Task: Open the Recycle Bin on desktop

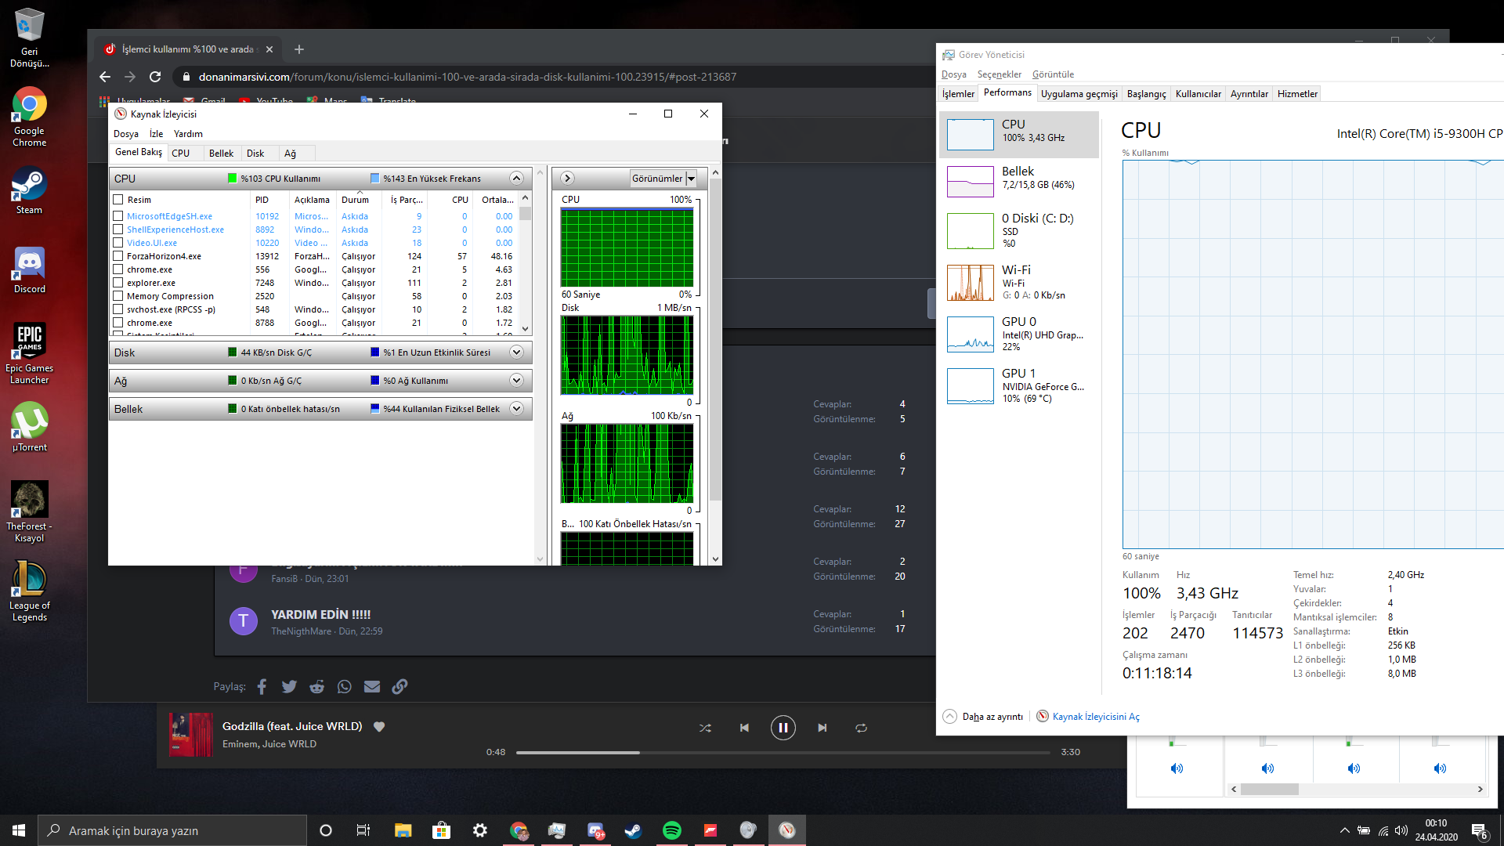Action: pyautogui.click(x=29, y=37)
